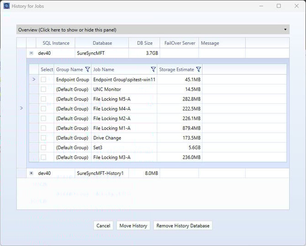Open the Group Name column filter

coord(87,69)
